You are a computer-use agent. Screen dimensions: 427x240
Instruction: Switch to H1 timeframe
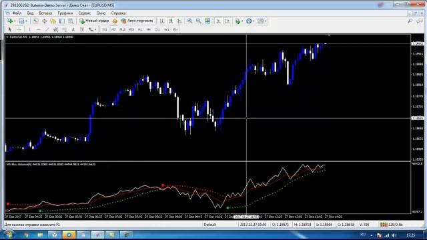140,29
